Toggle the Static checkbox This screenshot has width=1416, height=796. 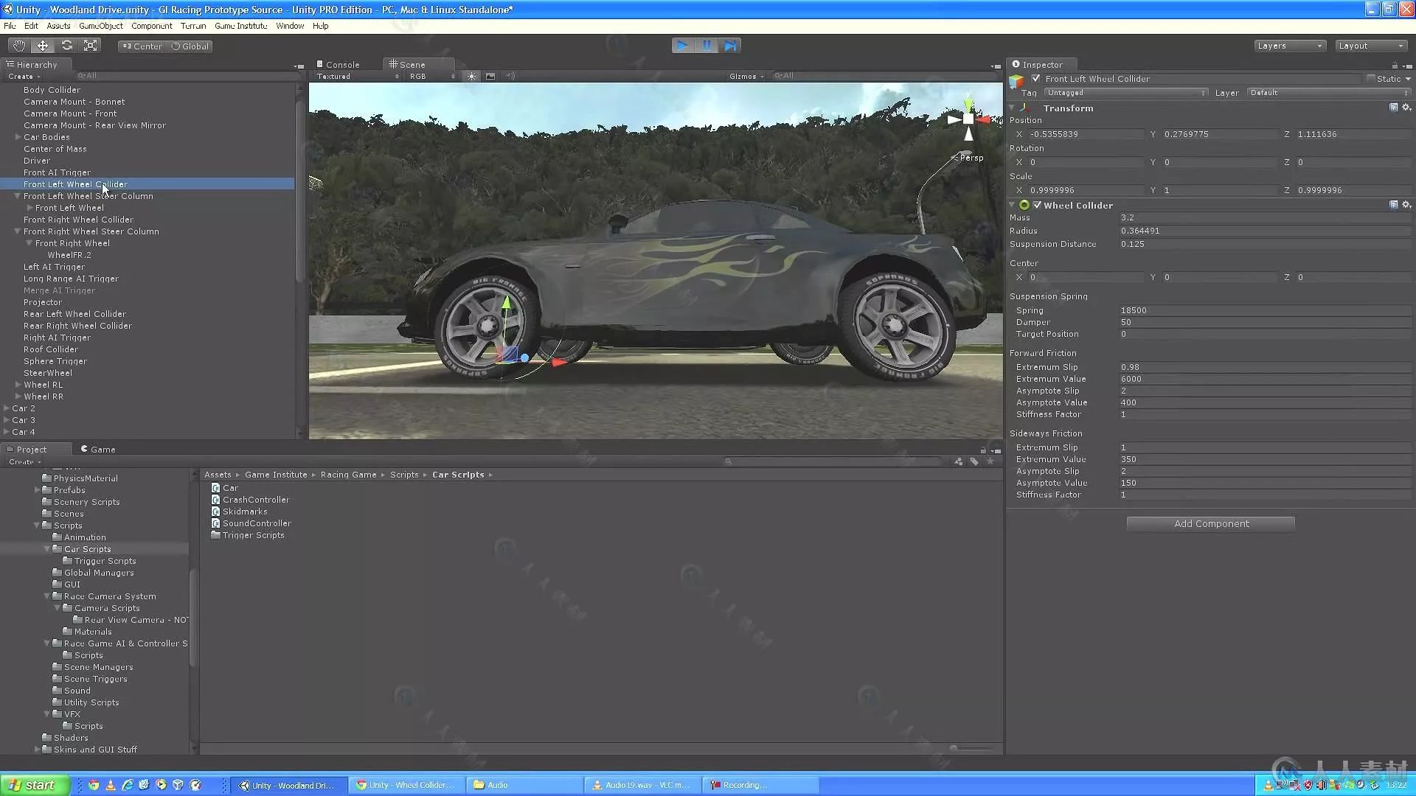(x=1371, y=78)
